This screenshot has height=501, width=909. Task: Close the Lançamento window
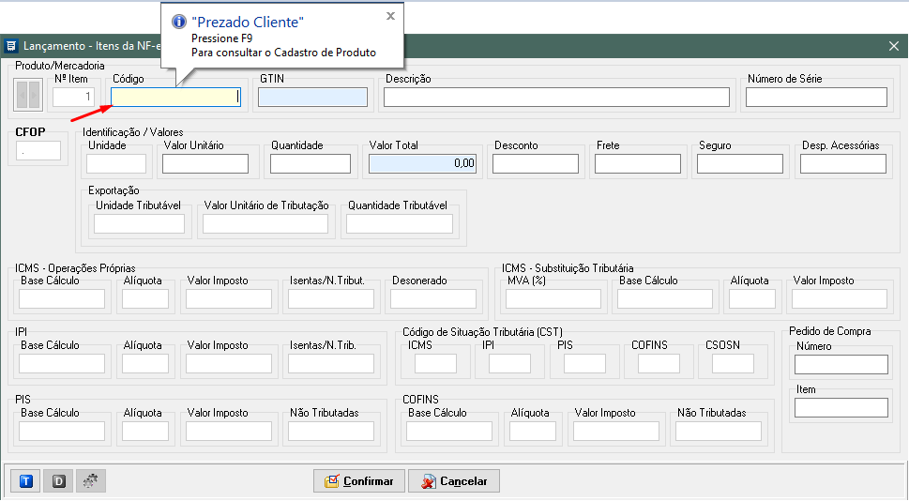coord(893,45)
